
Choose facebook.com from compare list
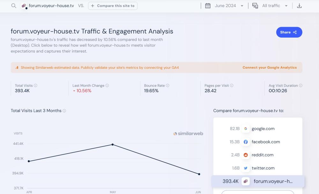click(x=265, y=142)
